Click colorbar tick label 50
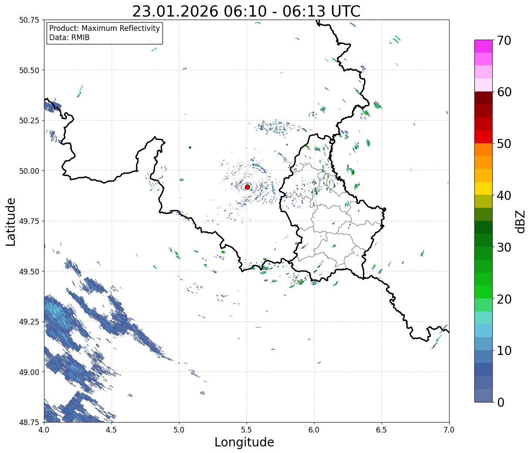The image size is (531, 453). click(x=504, y=144)
